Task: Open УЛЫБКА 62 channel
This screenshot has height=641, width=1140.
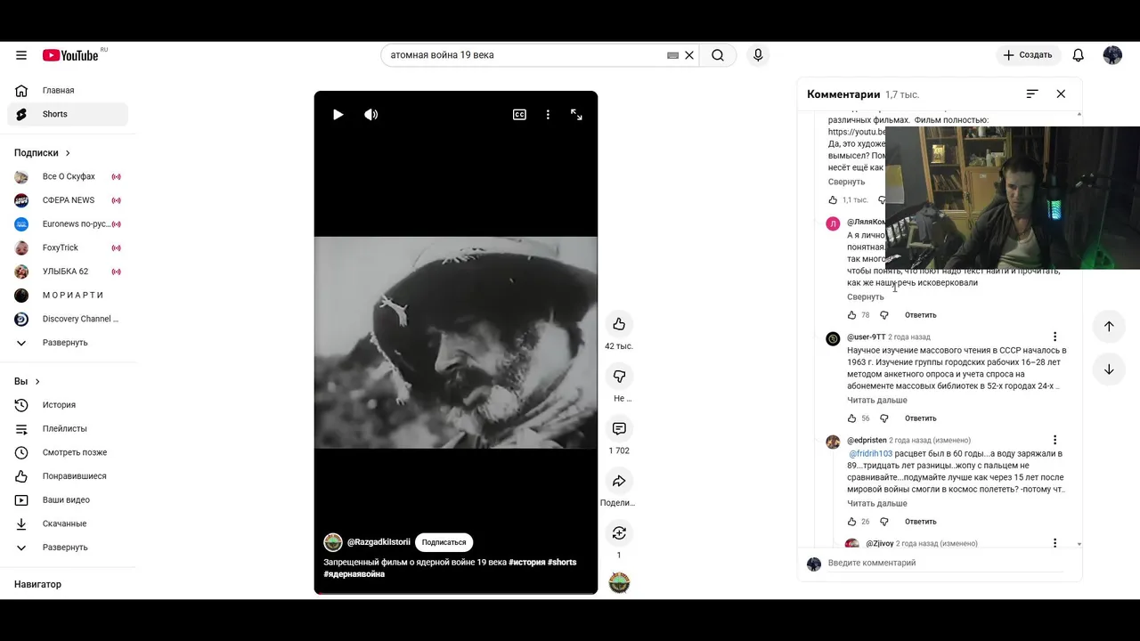Action: point(68,272)
